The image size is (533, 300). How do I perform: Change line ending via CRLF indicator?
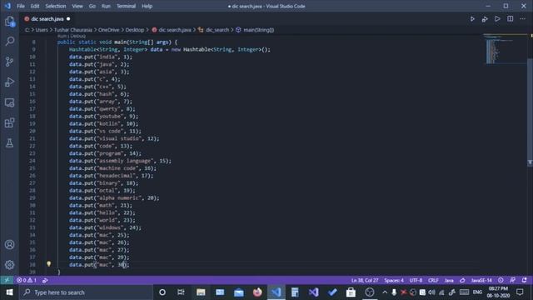tap(433, 280)
